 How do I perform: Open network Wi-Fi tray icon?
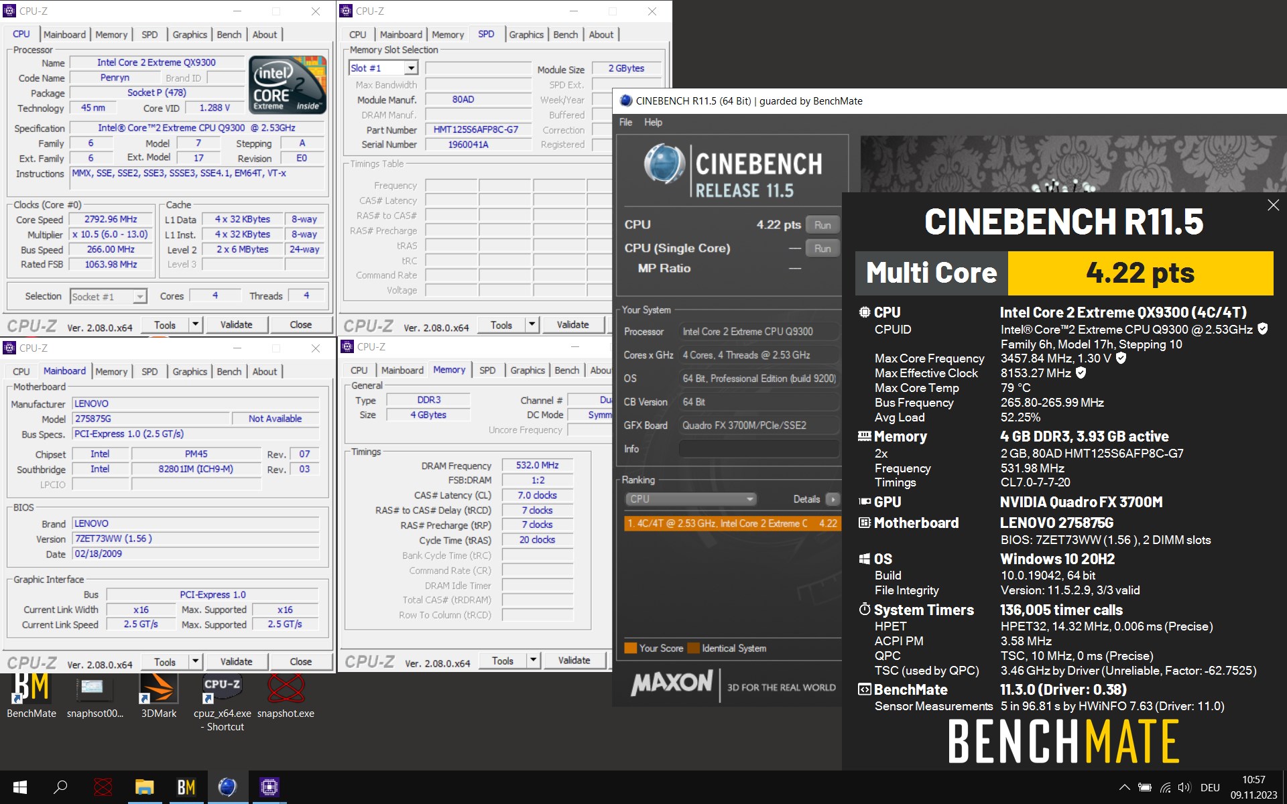click(x=1165, y=788)
